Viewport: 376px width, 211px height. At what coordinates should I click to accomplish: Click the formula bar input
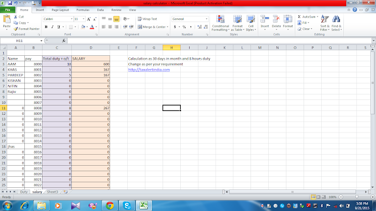pyautogui.click(x=220, y=41)
